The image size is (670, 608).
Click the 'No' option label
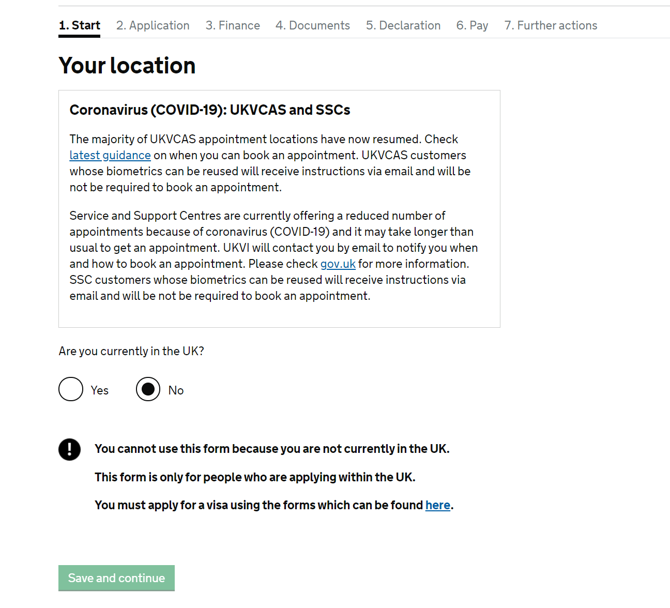pyautogui.click(x=176, y=390)
